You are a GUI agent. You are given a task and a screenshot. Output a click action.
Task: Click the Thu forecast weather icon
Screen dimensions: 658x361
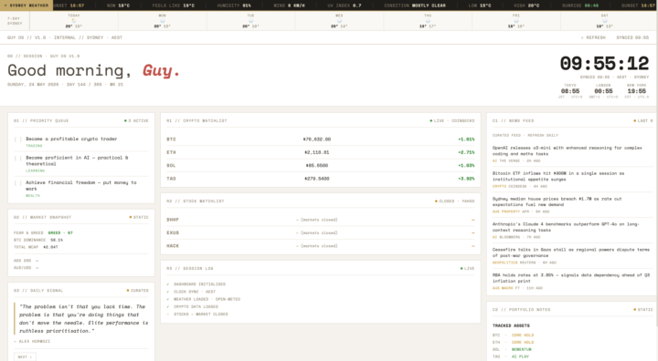pos(428,21)
